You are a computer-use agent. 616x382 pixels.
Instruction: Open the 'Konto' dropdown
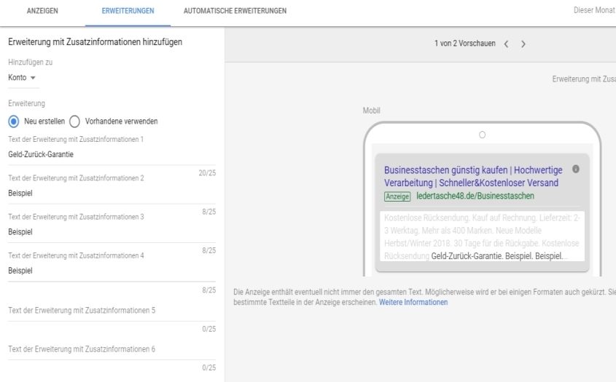point(22,78)
